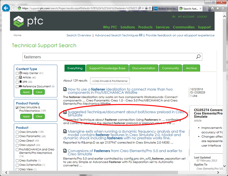Click the document icon beside 'Msengine exits' result
The width and height of the screenshot is (228, 176).
[x=65, y=131]
